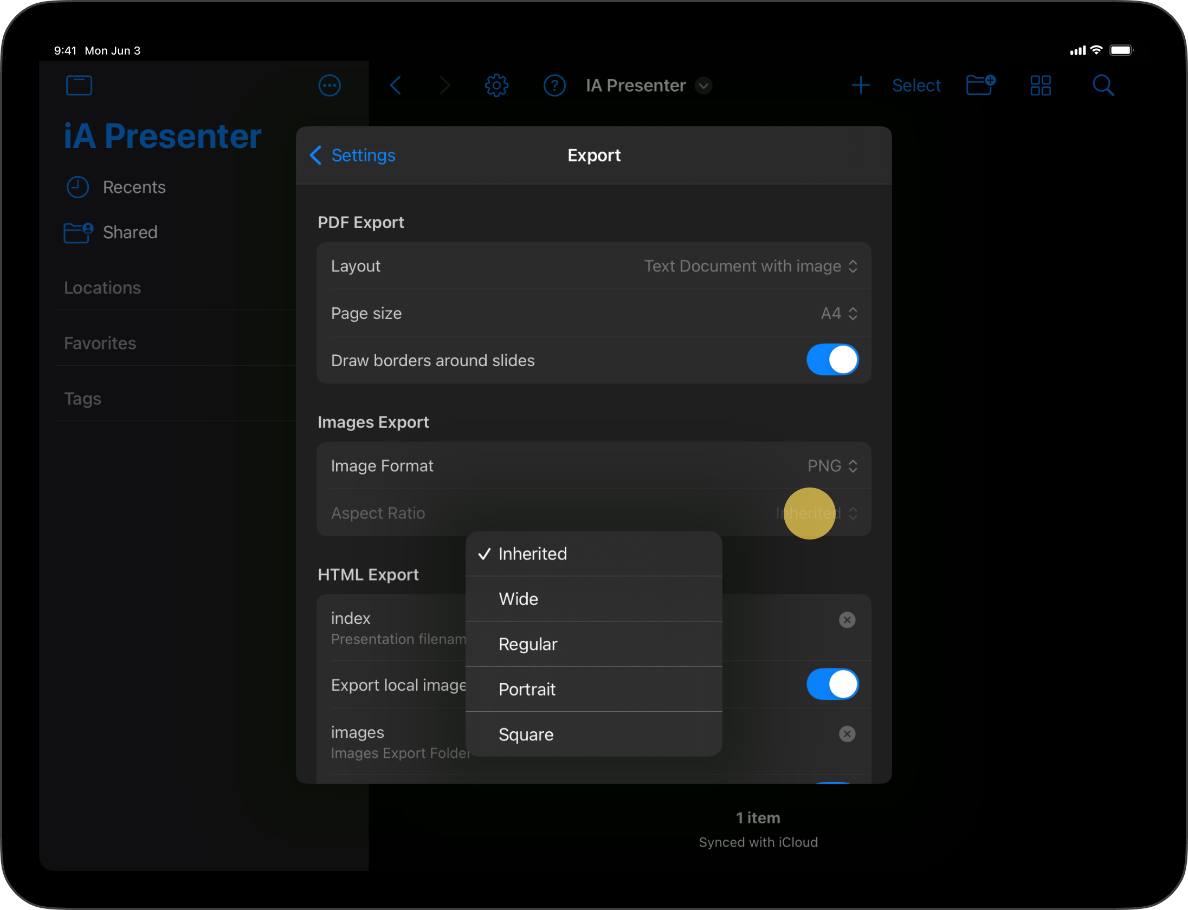Choose Wide aspect ratio option
The width and height of the screenshot is (1188, 910).
[593, 599]
